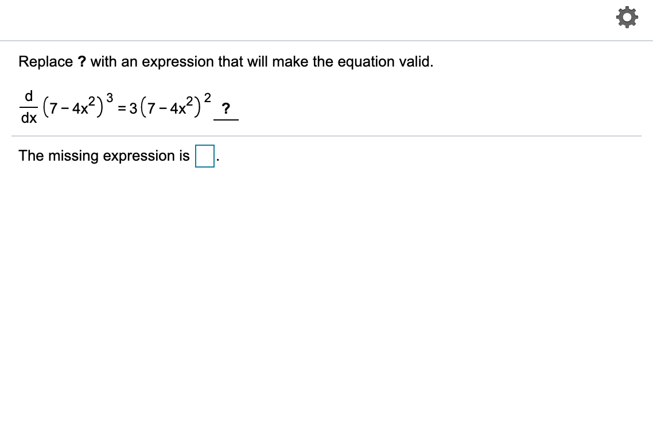
Task: Click the period after the answer box
Action: 217,159
